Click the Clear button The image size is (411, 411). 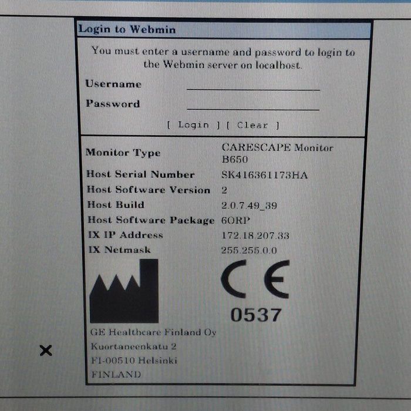(x=253, y=125)
